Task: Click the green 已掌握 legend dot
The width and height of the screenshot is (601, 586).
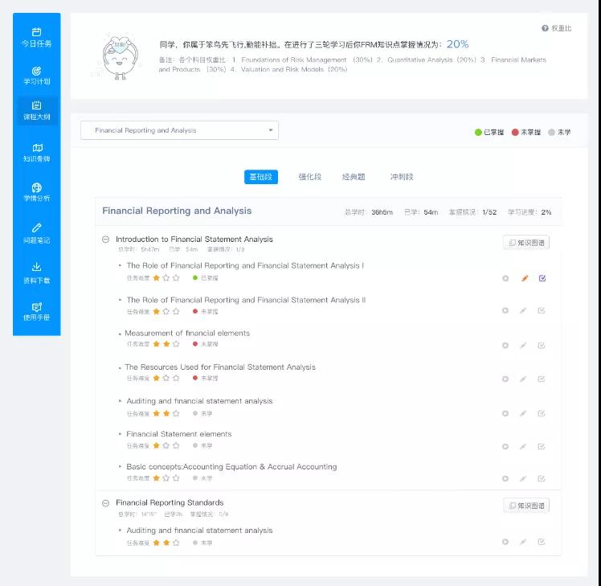Action: click(x=478, y=133)
